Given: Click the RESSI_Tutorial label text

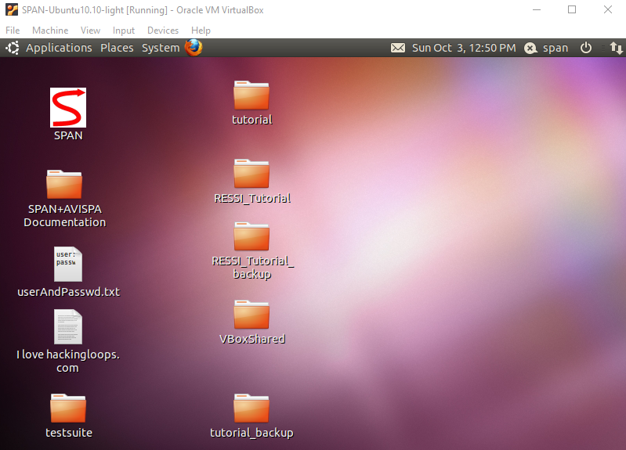Looking at the screenshot, I should tap(252, 198).
